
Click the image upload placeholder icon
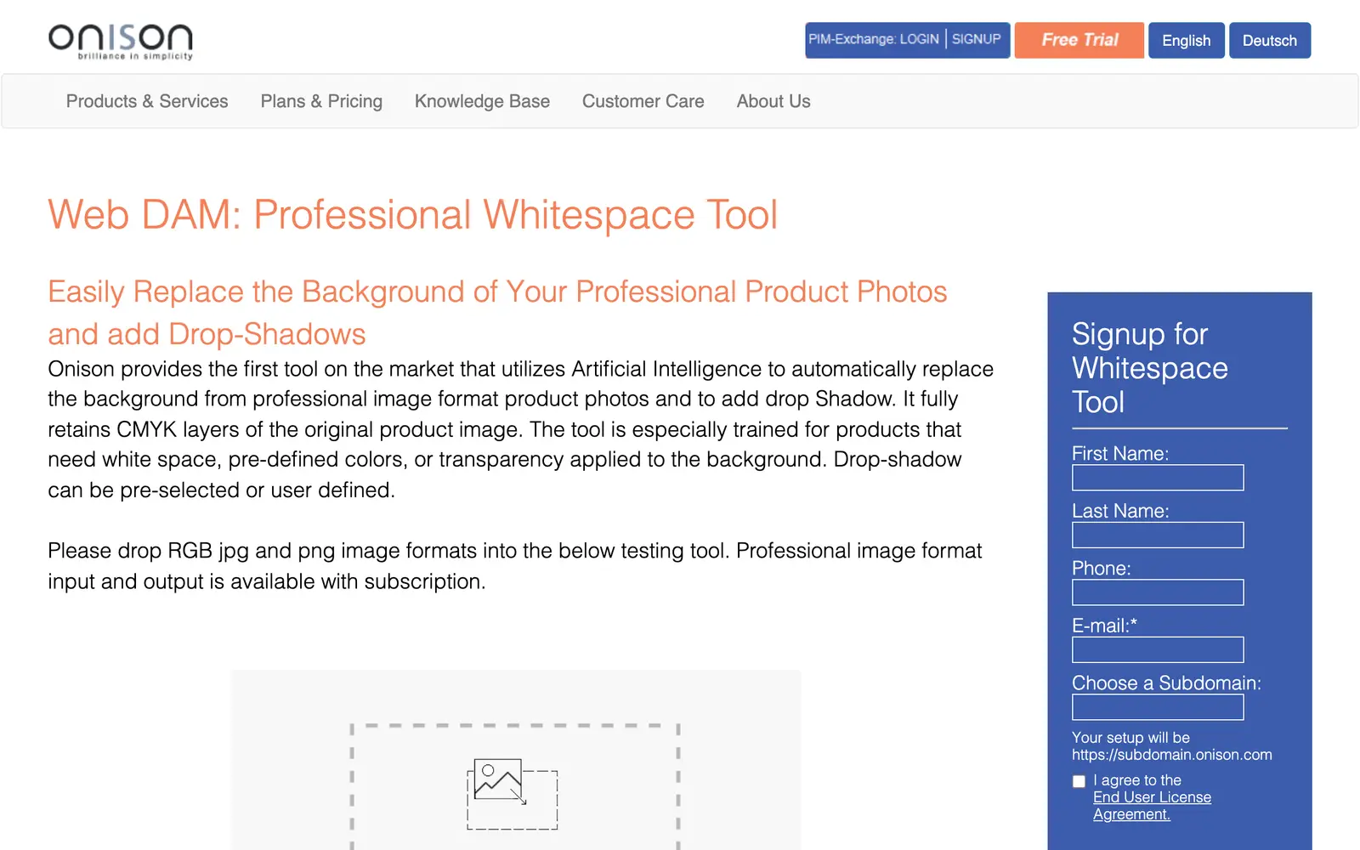tap(513, 794)
